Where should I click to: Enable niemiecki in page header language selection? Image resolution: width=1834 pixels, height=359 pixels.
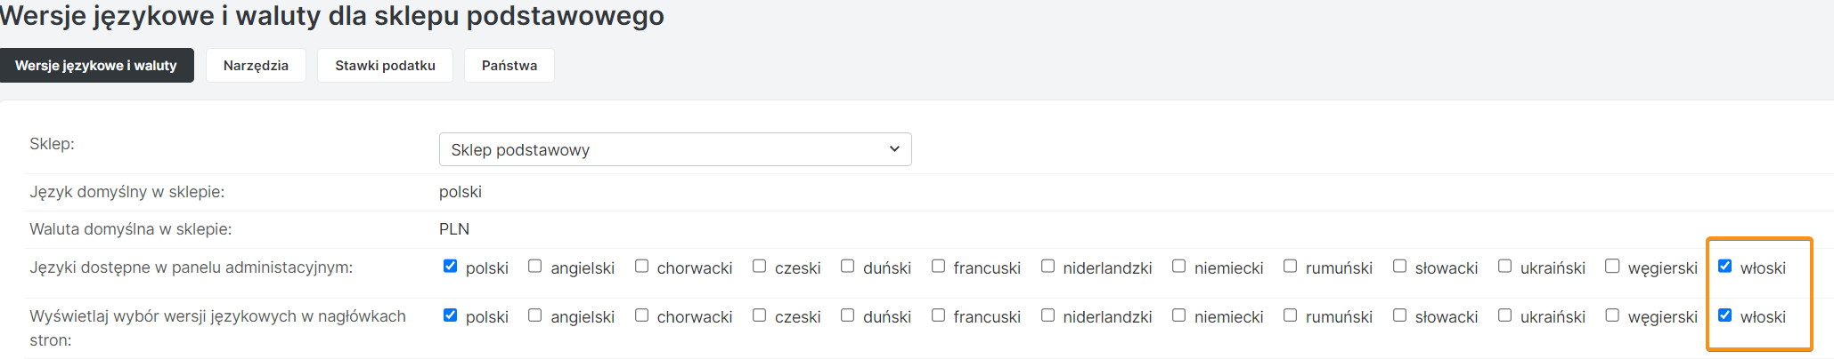click(x=1179, y=315)
